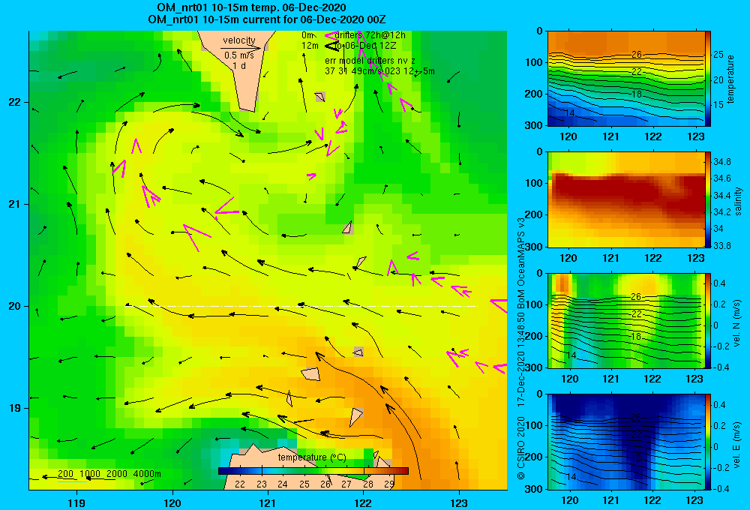Click the salinity colorbar
This screenshot has width=750, height=510.
[x=708, y=199]
